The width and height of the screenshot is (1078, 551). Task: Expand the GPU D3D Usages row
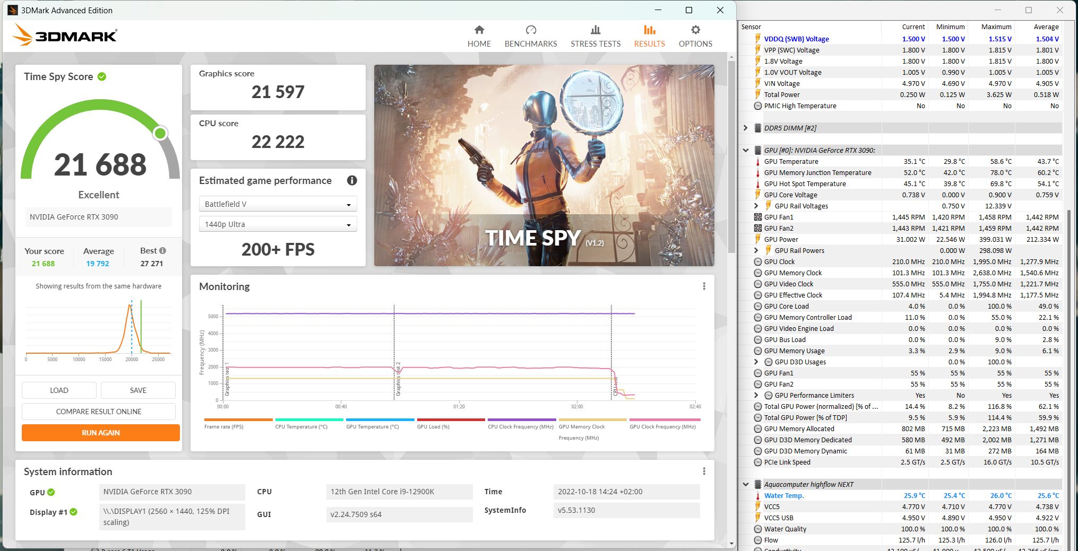tap(756, 362)
